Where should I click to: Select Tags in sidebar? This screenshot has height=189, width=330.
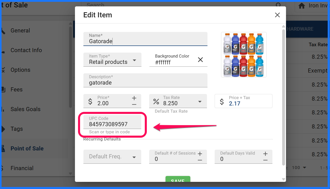pos(17,129)
